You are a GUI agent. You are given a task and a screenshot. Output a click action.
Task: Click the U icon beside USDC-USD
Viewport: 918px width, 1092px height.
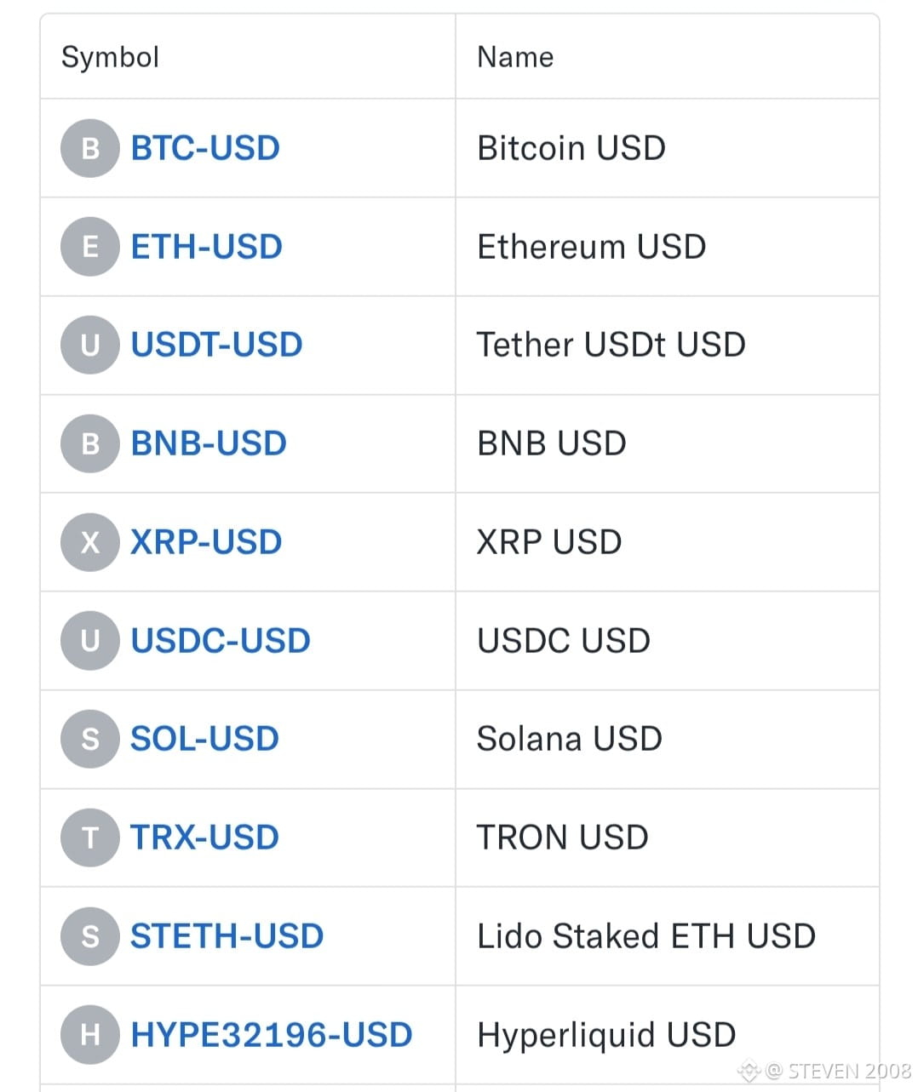89,640
